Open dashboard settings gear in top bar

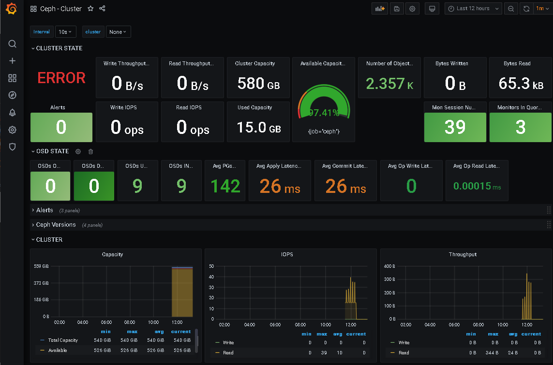[x=412, y=9]
